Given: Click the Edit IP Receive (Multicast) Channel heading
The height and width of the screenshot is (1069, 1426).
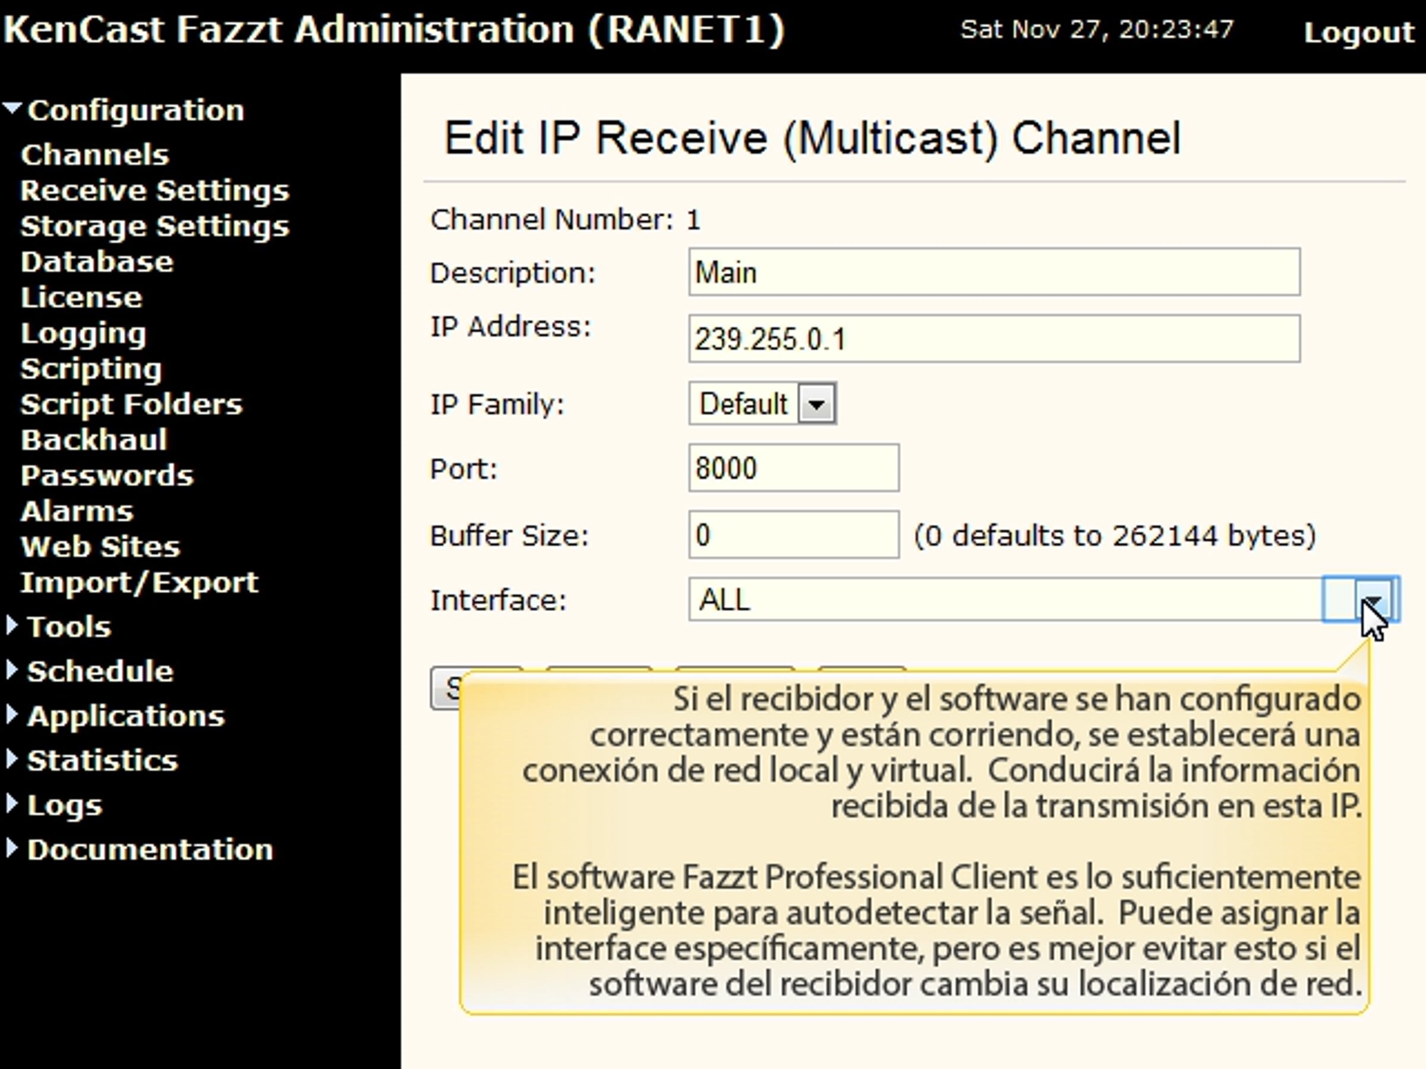Looking at the screenshot, I should [812, 138].
